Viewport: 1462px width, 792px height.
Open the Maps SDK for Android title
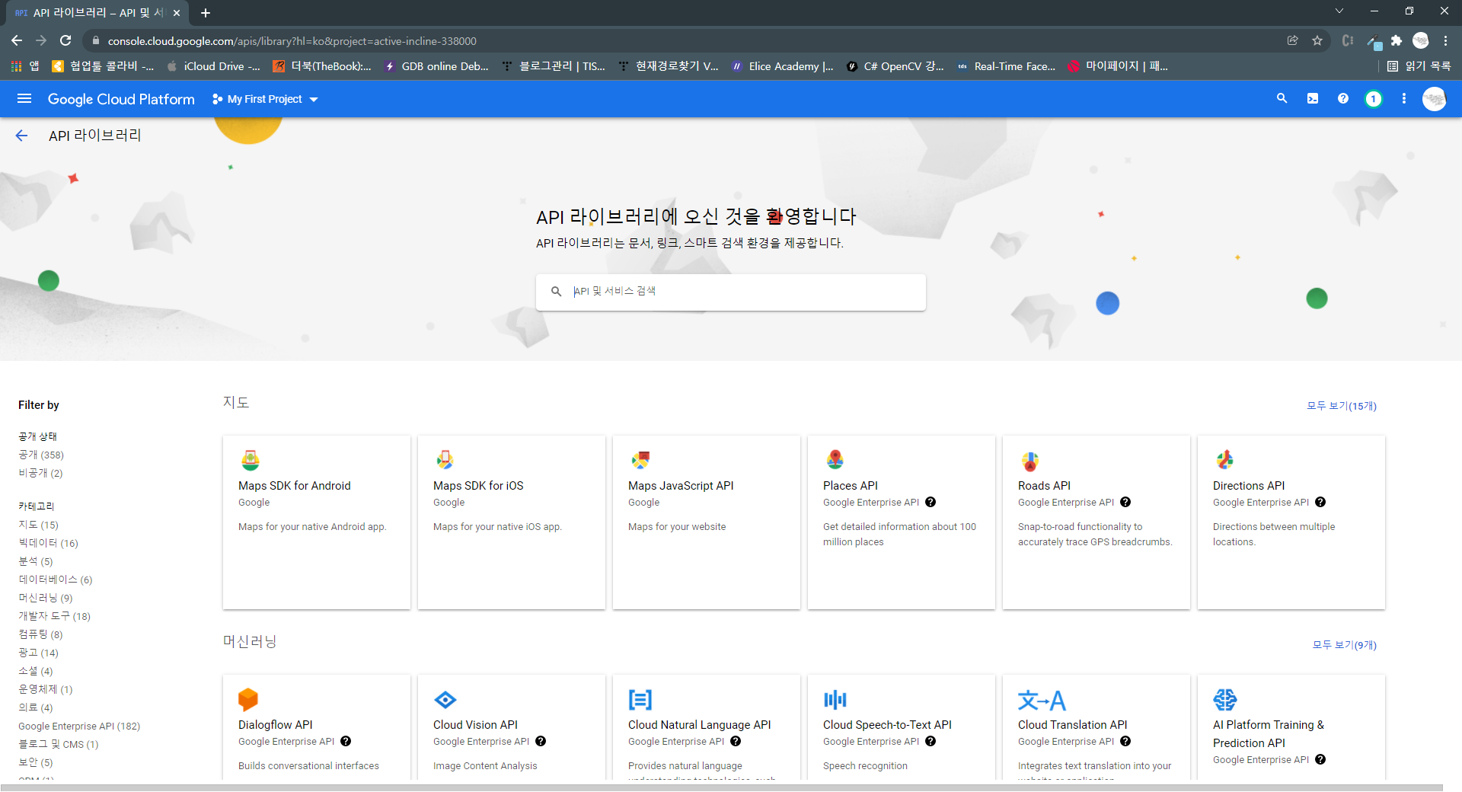pyautogui.click(x=294, y=485)
